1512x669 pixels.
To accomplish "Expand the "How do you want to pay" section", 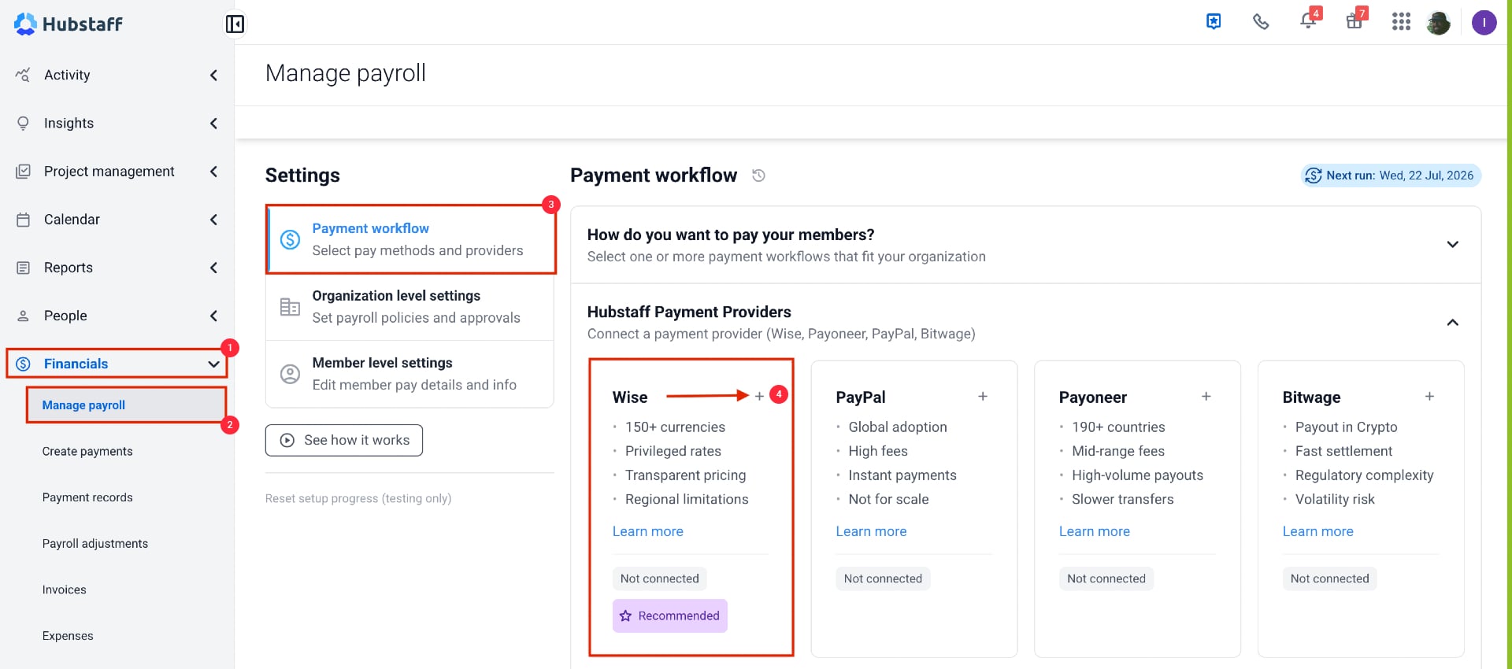I will pos(1452,245).
